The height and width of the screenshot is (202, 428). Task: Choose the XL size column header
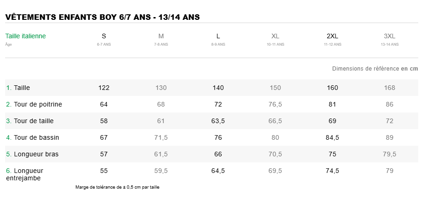tap(275, 36)
